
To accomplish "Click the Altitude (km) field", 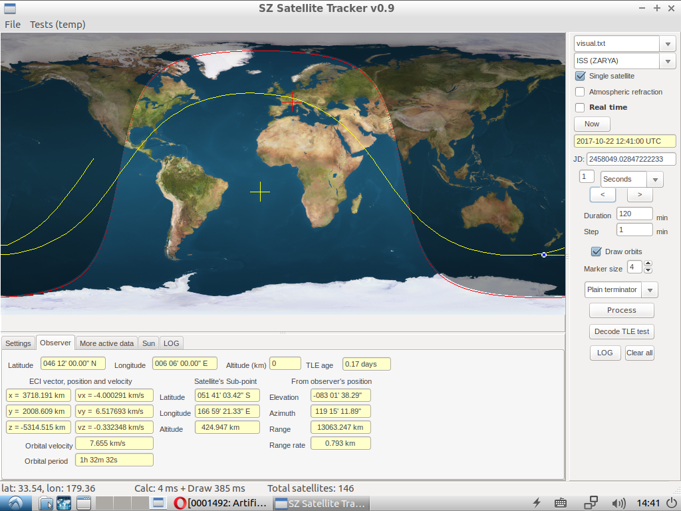I will point(285,364).
